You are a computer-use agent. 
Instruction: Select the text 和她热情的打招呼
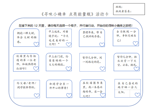(26, 66)
